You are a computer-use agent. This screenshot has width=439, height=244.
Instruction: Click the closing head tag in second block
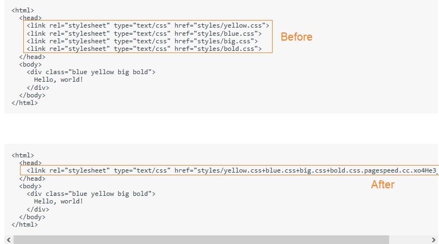(x=33, y=178)
